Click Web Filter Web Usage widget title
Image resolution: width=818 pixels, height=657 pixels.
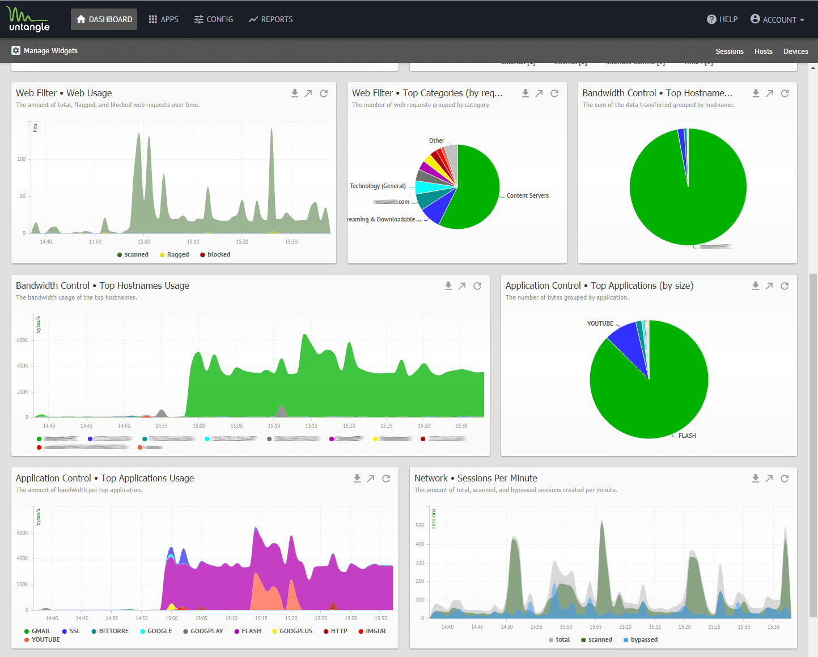(63, 93)
